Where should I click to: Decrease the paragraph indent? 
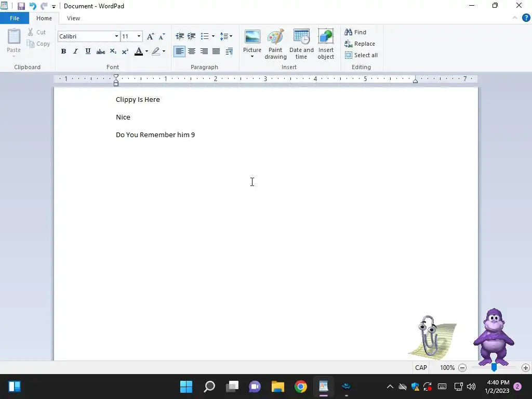(179, 36)
